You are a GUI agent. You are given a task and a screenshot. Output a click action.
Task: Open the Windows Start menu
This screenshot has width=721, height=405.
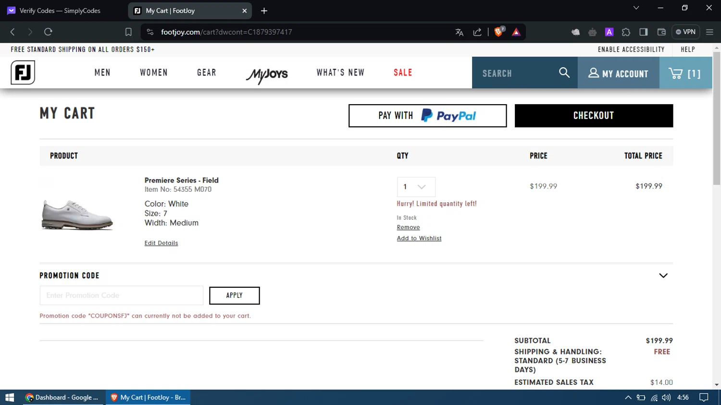(10, 397)
